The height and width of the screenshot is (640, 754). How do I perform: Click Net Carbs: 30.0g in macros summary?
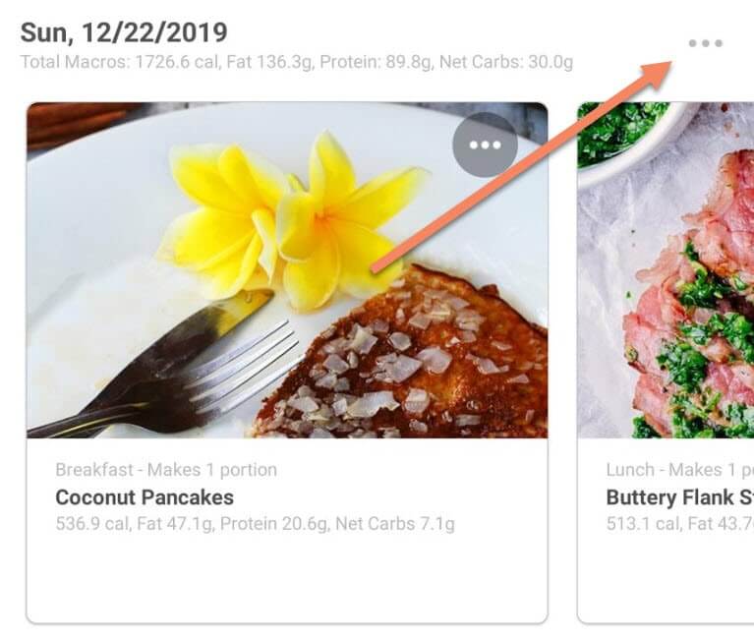tap(506, 62)
